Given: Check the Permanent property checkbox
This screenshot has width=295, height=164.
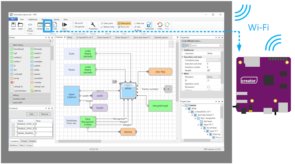Looking at the screenshot, I should pos(208,87).
